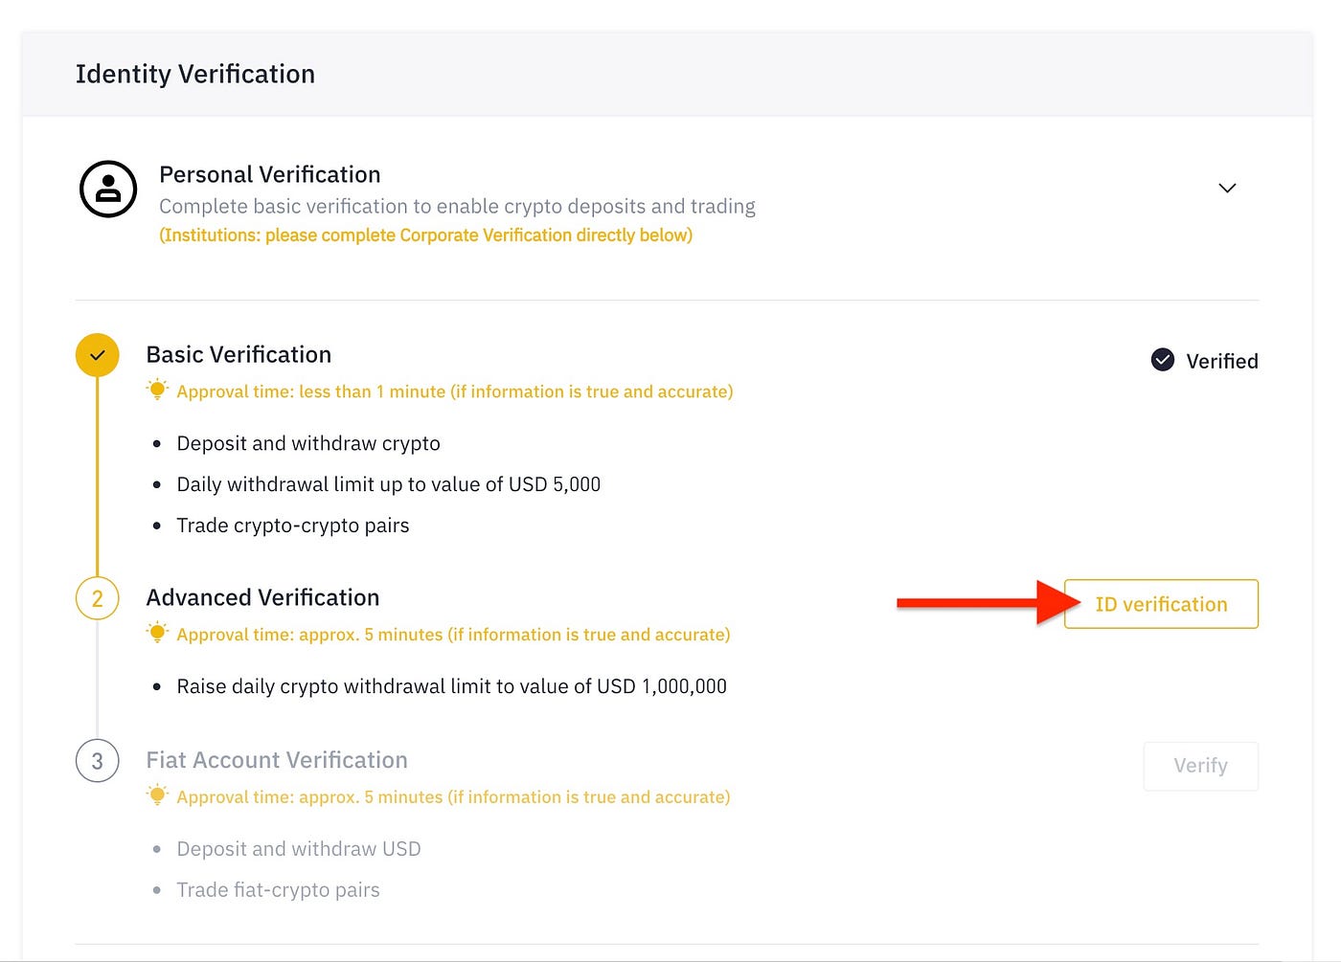Click the greyed-out Verify button
The image size is (1341, 962).
tap(1201, 766)
